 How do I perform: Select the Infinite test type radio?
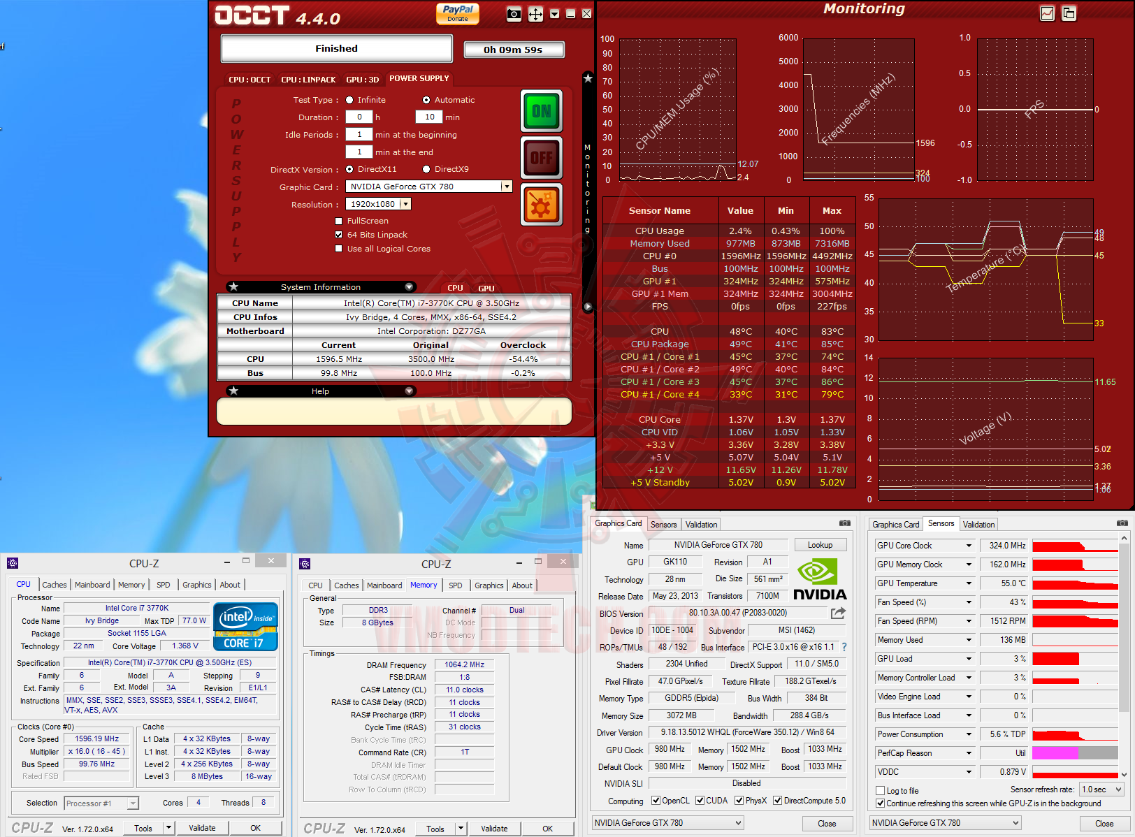point(349,100)
